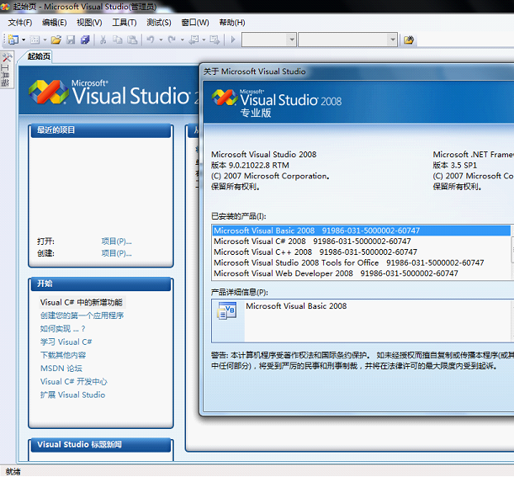The height and width of the screenshot is (477, 514).
Task: Select Microsoft Visual Basic 2008 in installed products
Action: click(x=361, y=231)
